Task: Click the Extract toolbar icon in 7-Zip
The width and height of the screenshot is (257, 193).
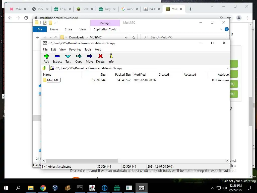Action: tap(57, 58)
